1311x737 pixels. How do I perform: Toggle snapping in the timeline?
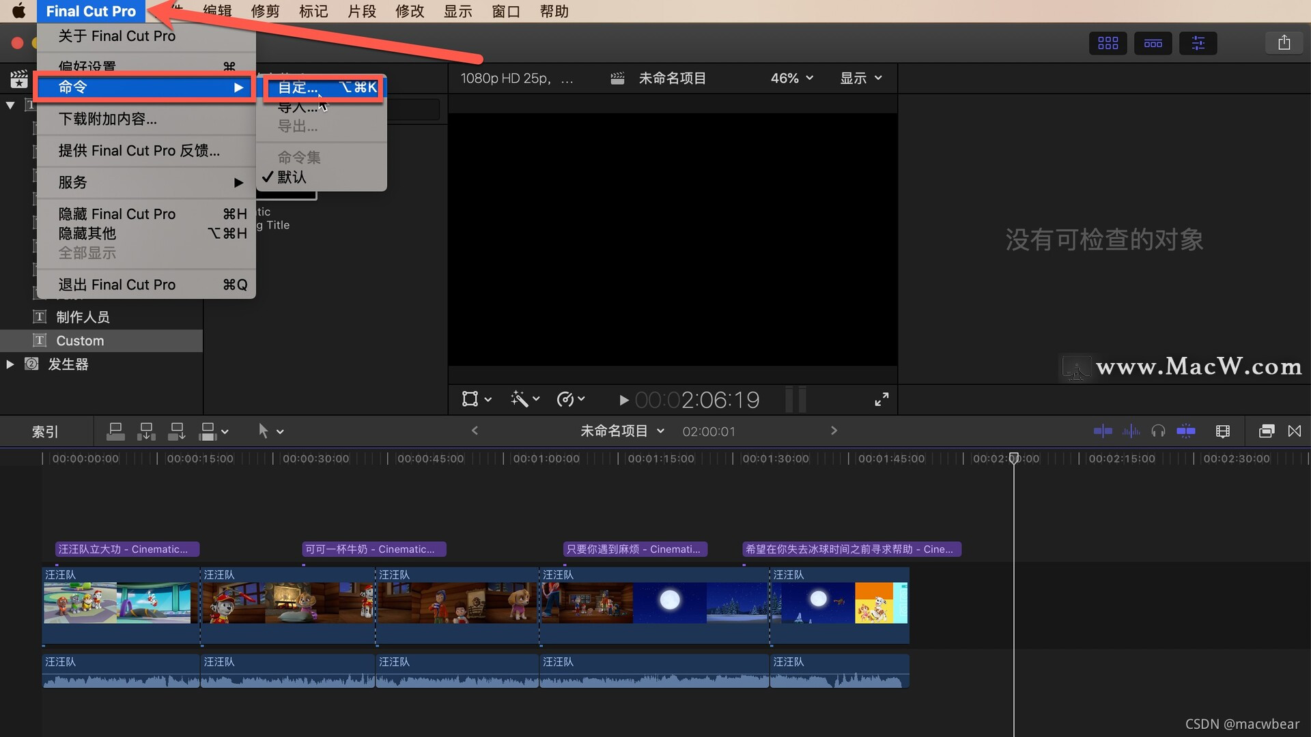1186,431
